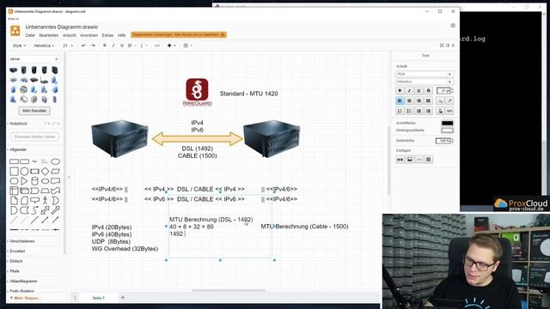Expand the Erweitert shapes section
The width and height of the screenshot is (550, 309).
[x=17, y=251]
